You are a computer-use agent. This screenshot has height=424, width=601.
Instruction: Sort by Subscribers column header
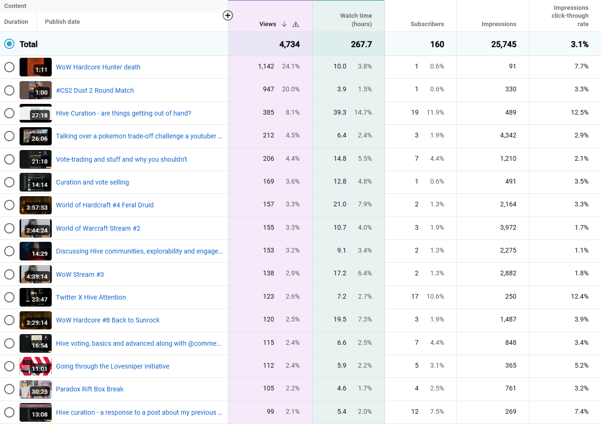(427, 24)
